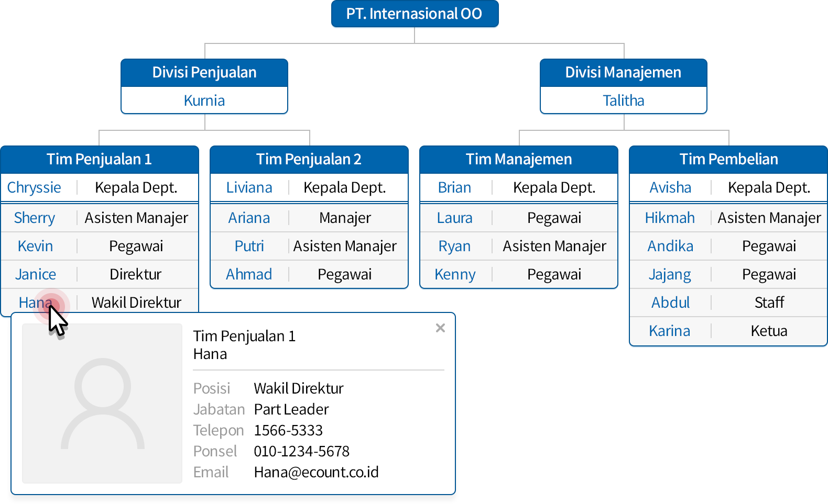Click the Tim Pembelian header
This screenshot has width=828, height=504.
tap(728, 159)
